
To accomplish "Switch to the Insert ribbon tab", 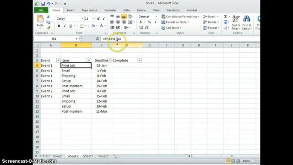I will tap(71, 10).
